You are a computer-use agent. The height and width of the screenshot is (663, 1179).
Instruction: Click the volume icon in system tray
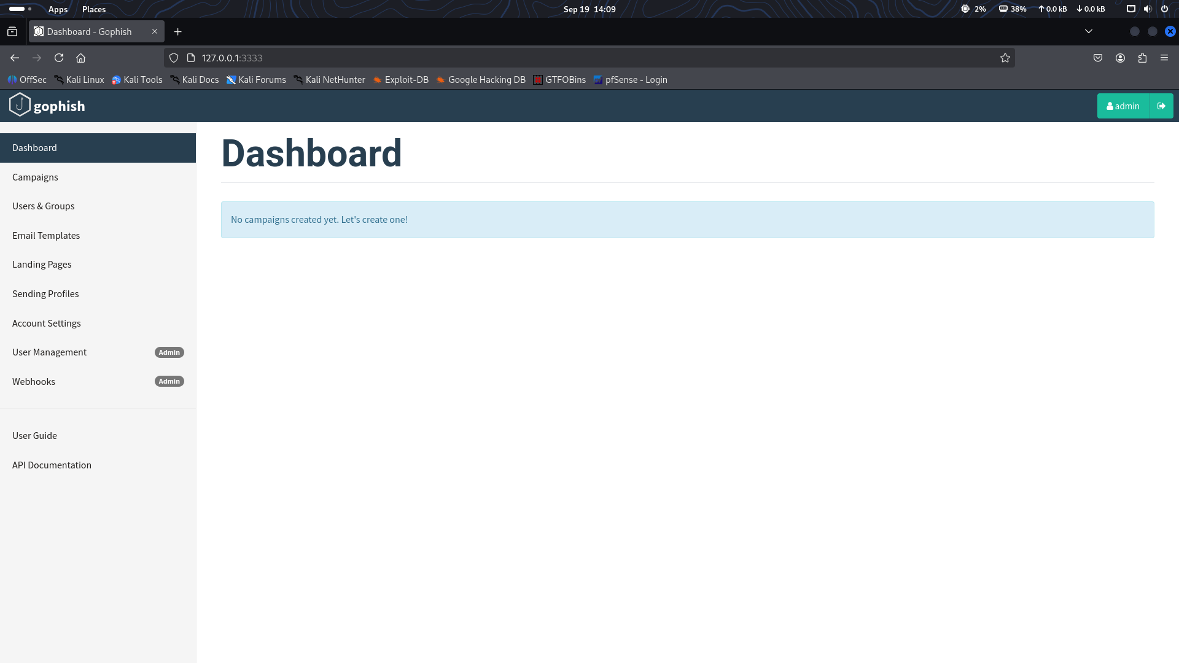[1147, 9]
